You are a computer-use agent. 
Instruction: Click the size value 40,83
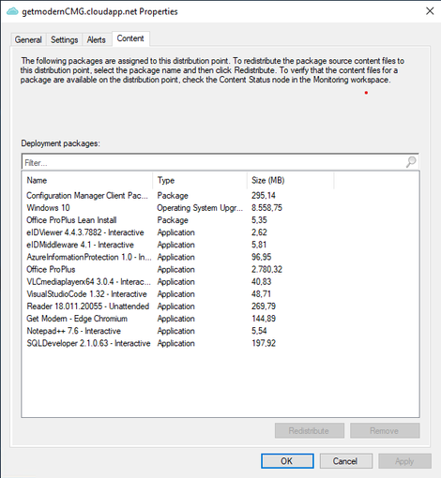tap(262, 282)
